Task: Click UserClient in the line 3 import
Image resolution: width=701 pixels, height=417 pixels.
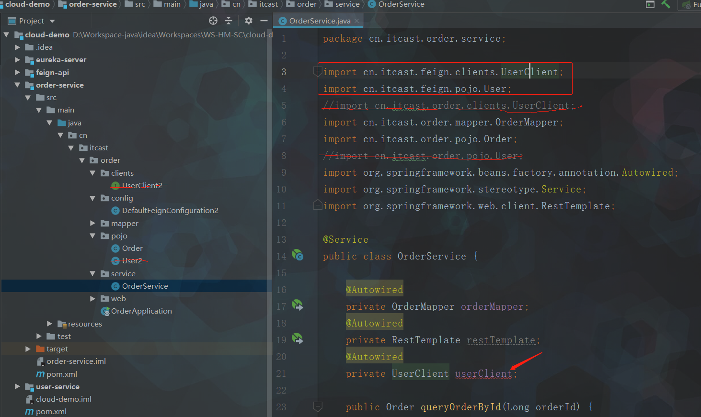Action: (x=529, y=72)
